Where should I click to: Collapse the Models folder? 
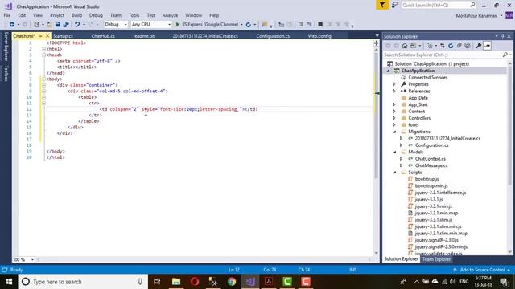tap(394, 152)
